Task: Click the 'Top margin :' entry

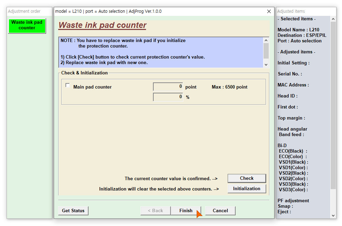Action: [291, 118]
